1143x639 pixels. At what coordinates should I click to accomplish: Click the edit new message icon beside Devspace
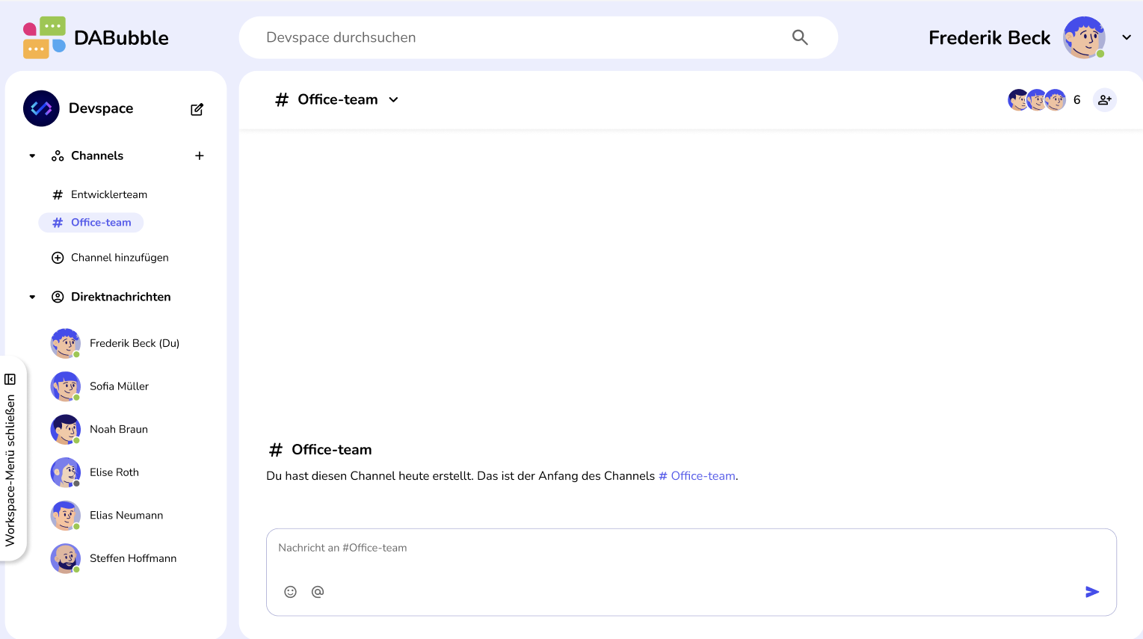pyautogui.click(x=197, y=109)
